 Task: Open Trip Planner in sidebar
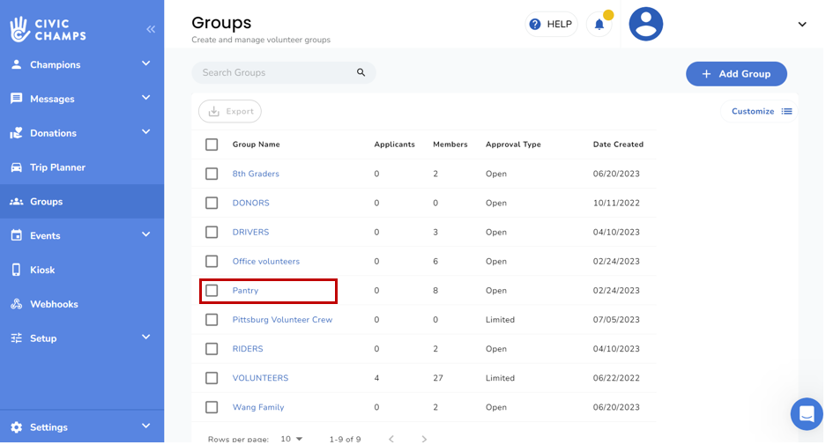57,167
